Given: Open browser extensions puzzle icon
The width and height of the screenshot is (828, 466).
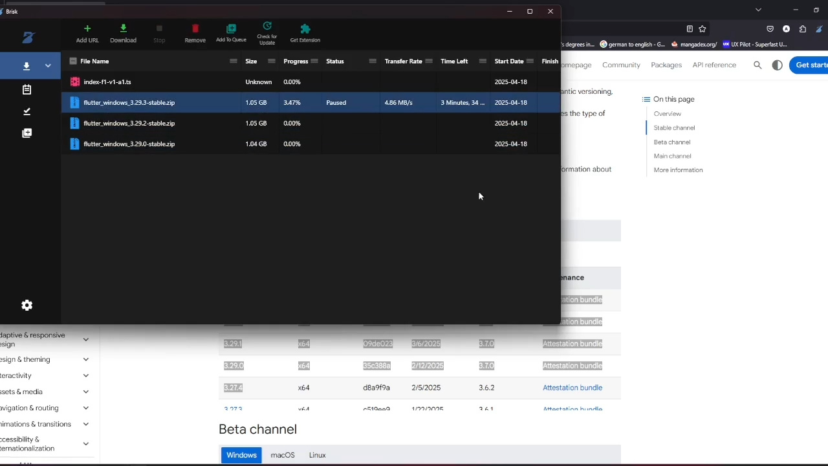Looking at the screenshot, I should pyautogui.click(x=803, y=28).
